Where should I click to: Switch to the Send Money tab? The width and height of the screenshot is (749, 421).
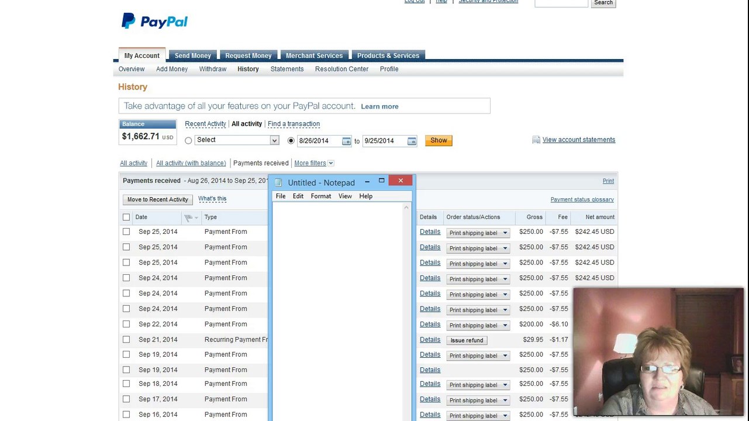[x=193, y=56]
